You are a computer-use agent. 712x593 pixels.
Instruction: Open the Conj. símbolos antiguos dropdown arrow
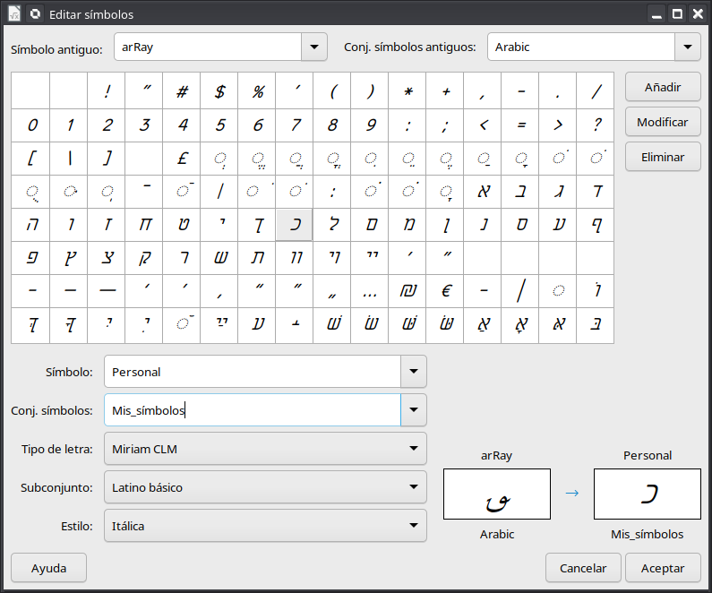pyautogui.click(x=688, y=47)
